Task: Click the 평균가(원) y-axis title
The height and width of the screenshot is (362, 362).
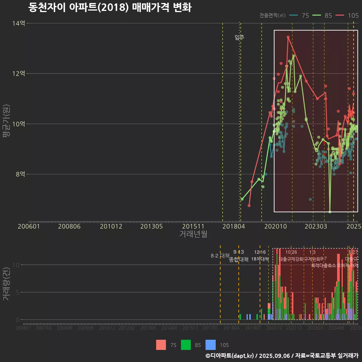Action: (6, 121)
